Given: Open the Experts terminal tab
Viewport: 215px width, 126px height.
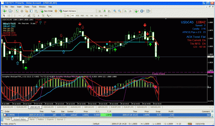Looking at the screenshot, I should (50, 119).
